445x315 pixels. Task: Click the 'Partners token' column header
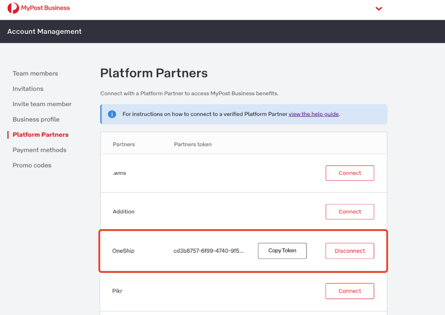(193, 144)
